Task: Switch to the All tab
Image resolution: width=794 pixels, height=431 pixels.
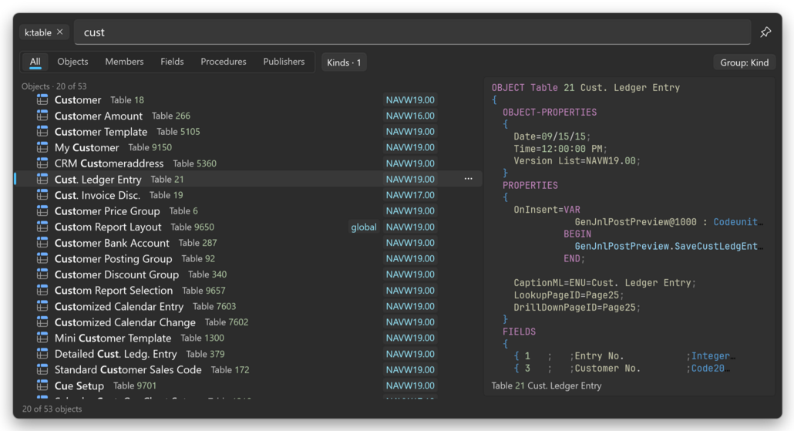Action: 35,62
